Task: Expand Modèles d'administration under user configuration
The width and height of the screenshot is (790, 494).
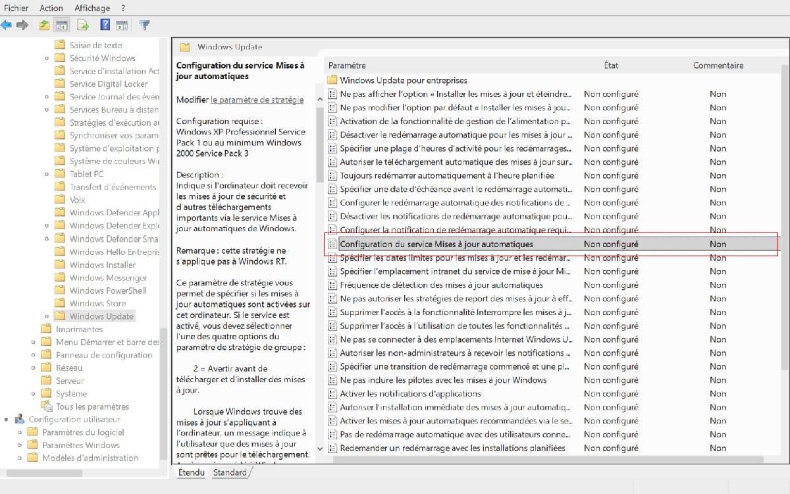Action: [x=20, y=458]
